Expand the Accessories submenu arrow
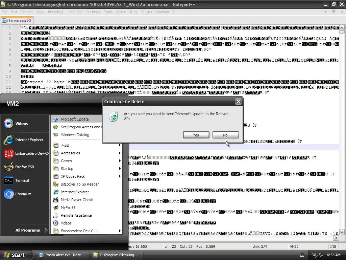This screenshot has width=346, height=260. [120, 153]
